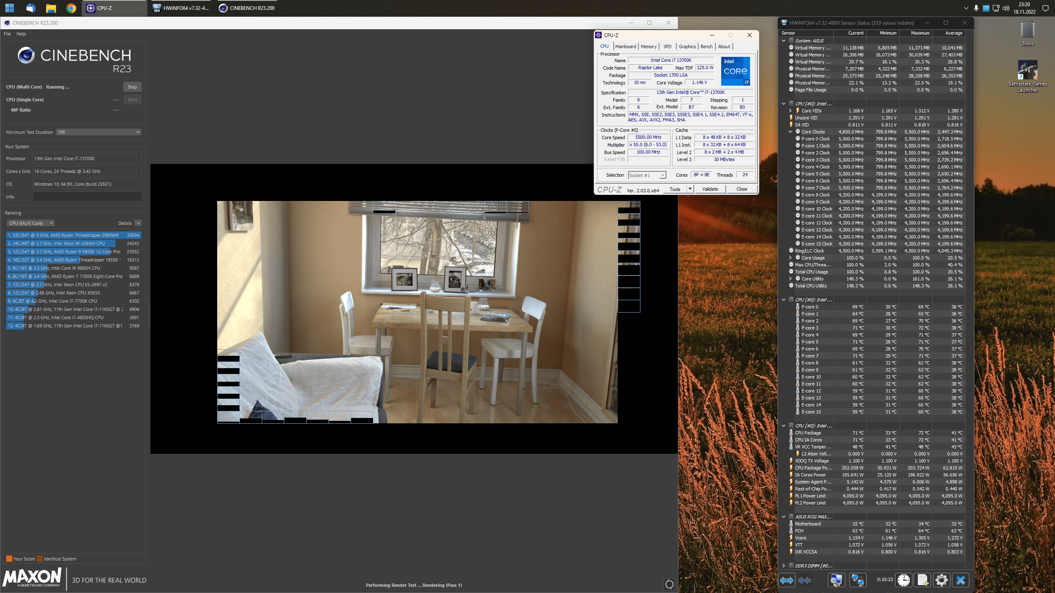Image resolution: width=1055 pixels, height=593 pixels.
Task: Click the Validate button in CPU-Z
Action: 710,189
